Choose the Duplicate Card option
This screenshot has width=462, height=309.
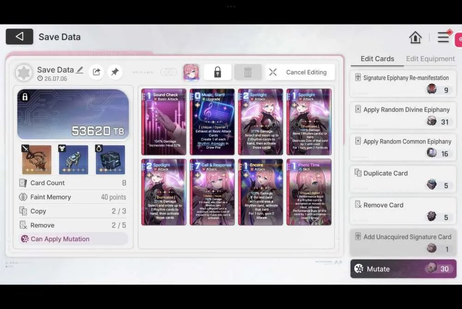click(x=403, y=179)
